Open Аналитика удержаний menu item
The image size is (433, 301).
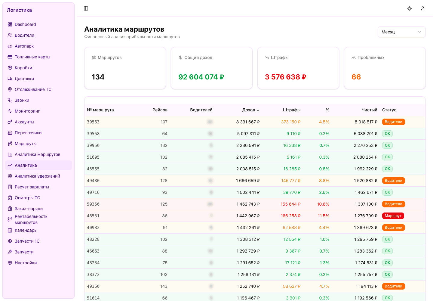[x=38, y=176]
